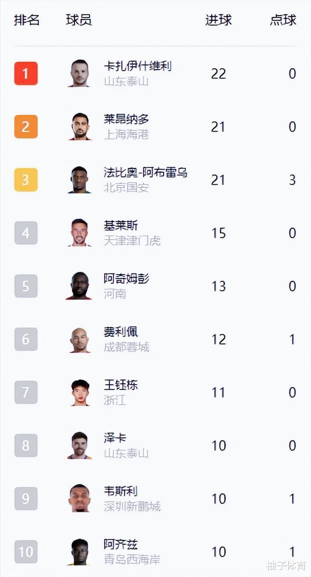This screenshot has width=311, height=577.
Task: Open player name 阿齐兹
Action: pyautogui.click(x=121, y=544)
